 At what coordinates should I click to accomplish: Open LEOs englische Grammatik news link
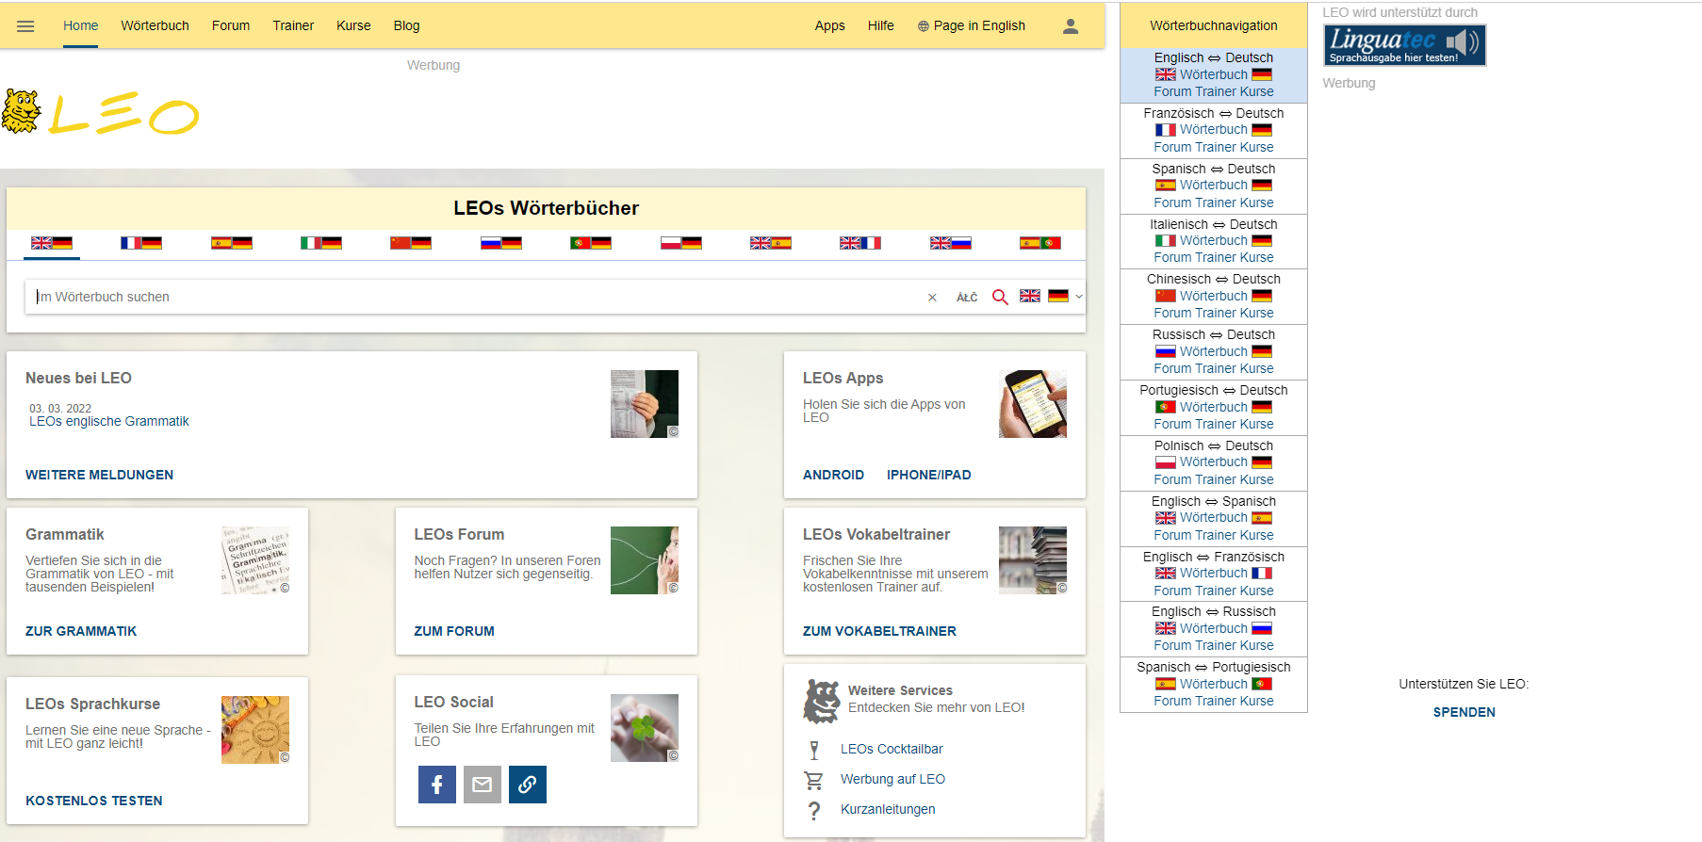tap(109, 422)
